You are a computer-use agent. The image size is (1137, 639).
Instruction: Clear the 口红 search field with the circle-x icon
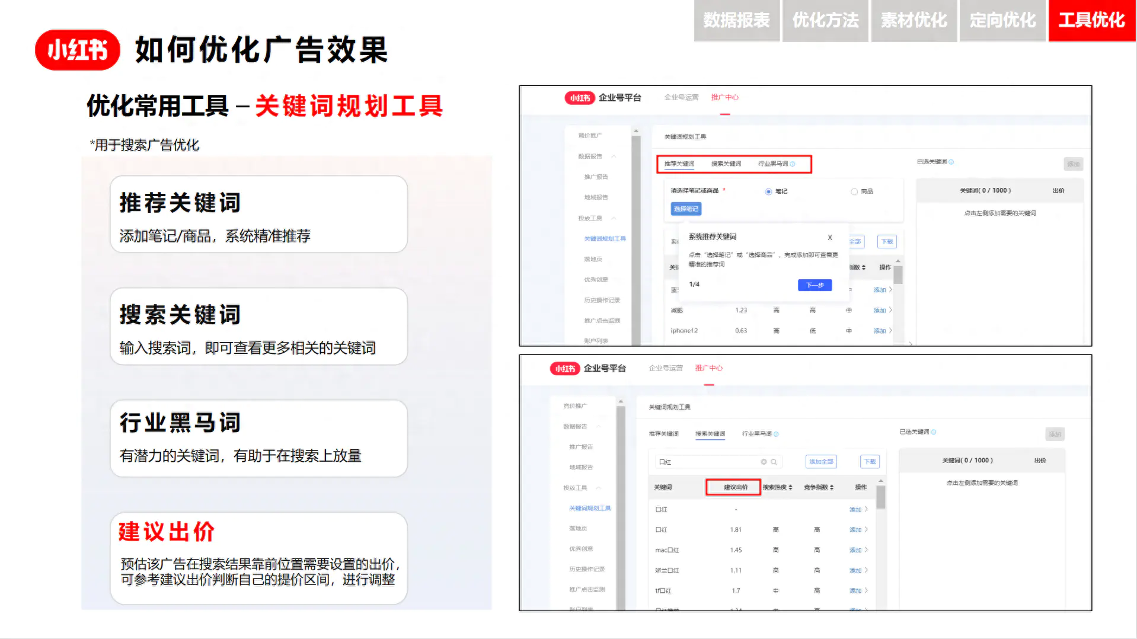click(764, 462)
